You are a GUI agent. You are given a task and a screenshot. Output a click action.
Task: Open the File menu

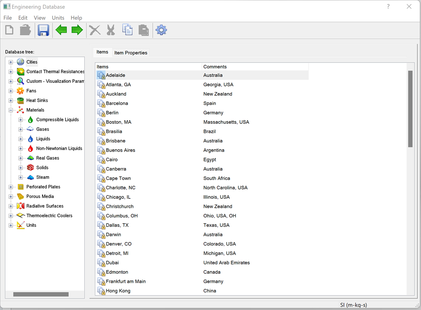pyautogui.click(x=7, y=18)
